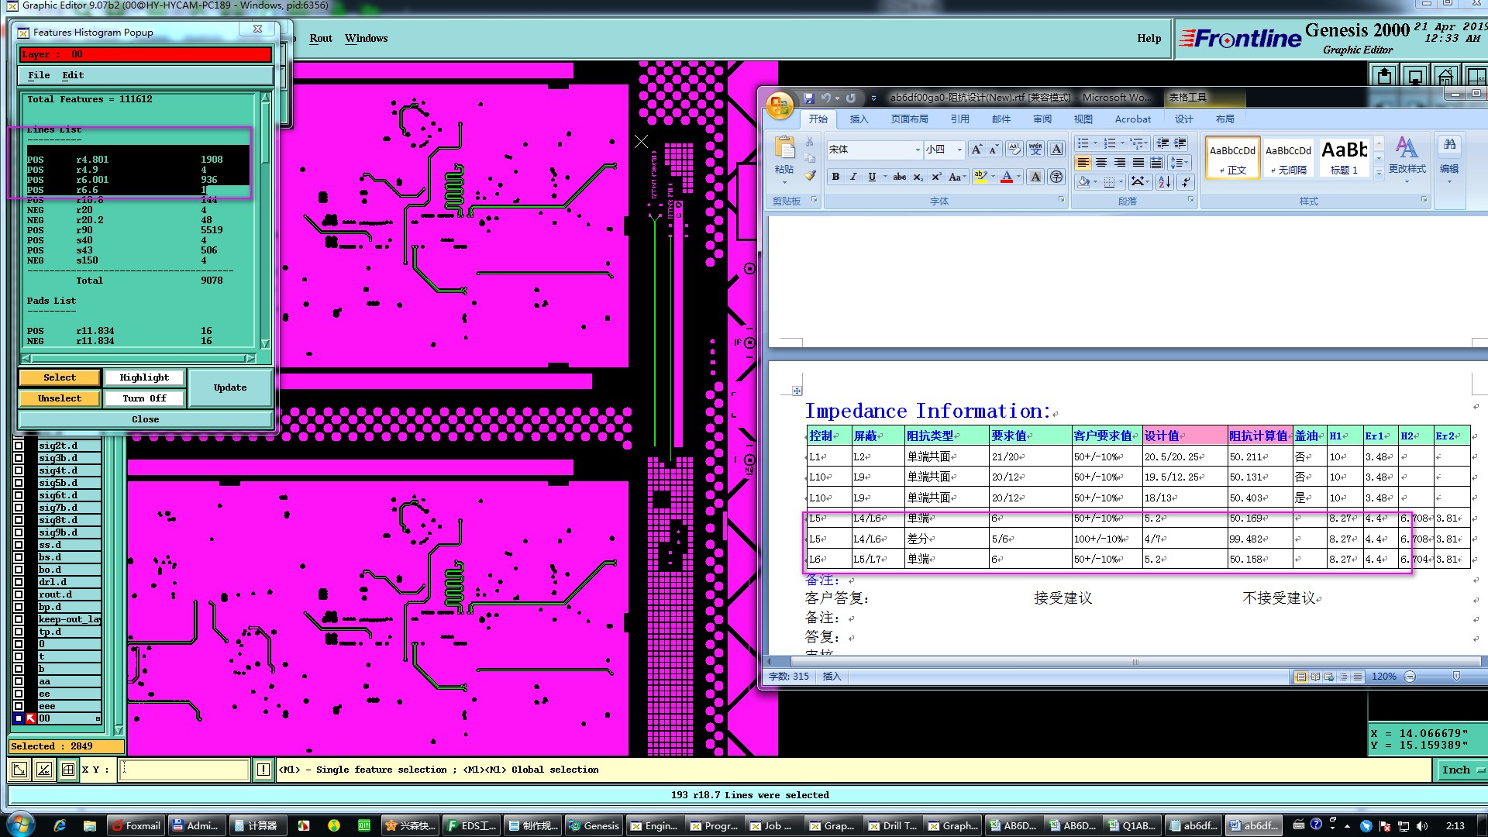Click the strikethrough abc icon
Viewport: 1488px width, 837px height.
[x=899, y=177]
